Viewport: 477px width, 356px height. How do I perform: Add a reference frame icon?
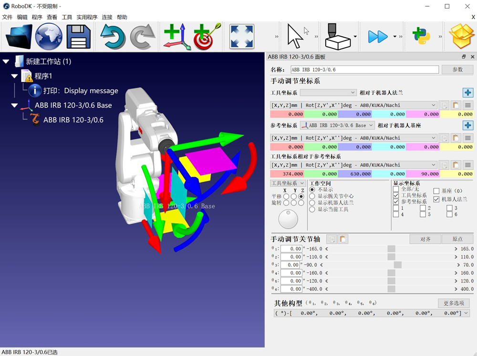click(x=177, y=37)
